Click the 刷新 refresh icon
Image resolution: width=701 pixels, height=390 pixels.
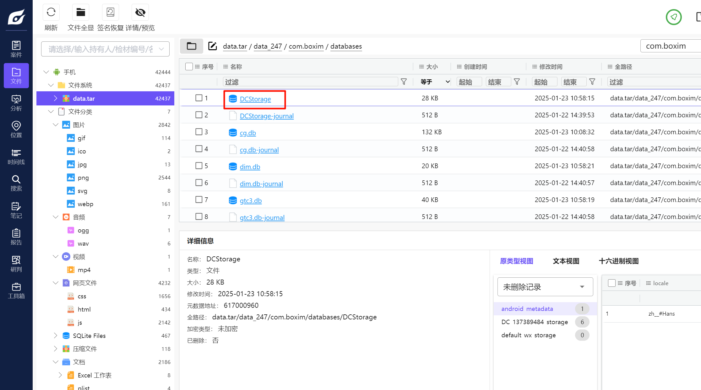click(x=51, y=13)
